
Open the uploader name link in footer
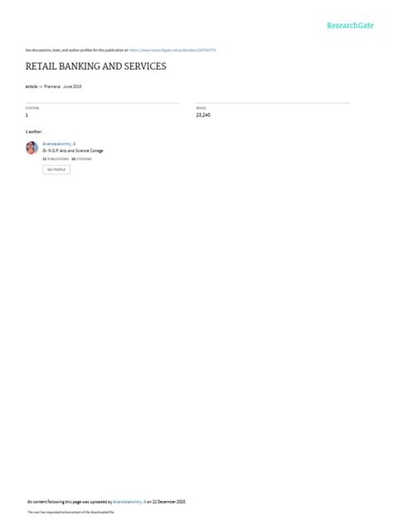129,502
